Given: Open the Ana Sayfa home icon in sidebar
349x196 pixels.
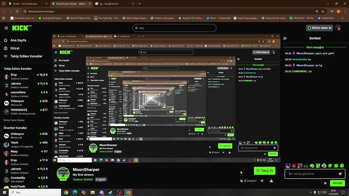Looking at the screenshot, I should tap(6, 40).
